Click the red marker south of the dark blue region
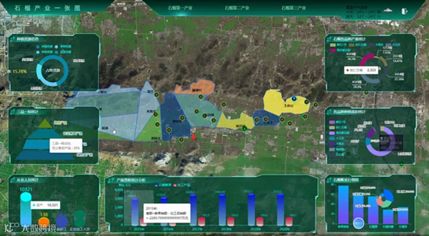This screenshot has width=429, height=236. [194, 137]
